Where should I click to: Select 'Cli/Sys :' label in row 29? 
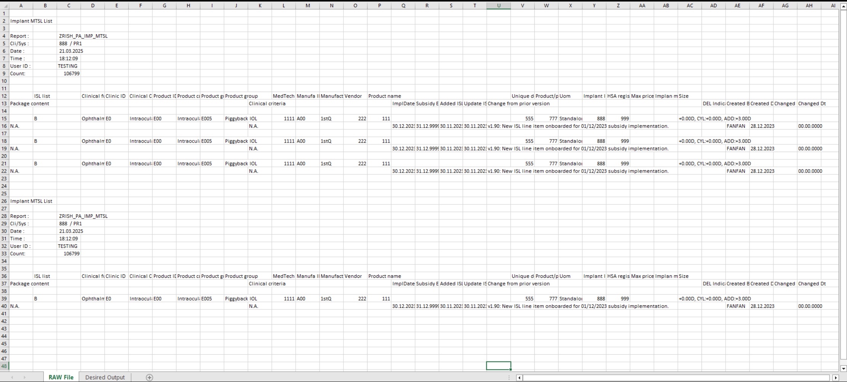pyautogui.click(x=19, y=223)
